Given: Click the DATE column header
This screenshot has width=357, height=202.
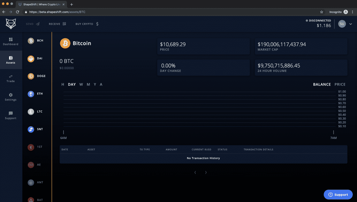Looking at the screenshot, I should [64, 150].
